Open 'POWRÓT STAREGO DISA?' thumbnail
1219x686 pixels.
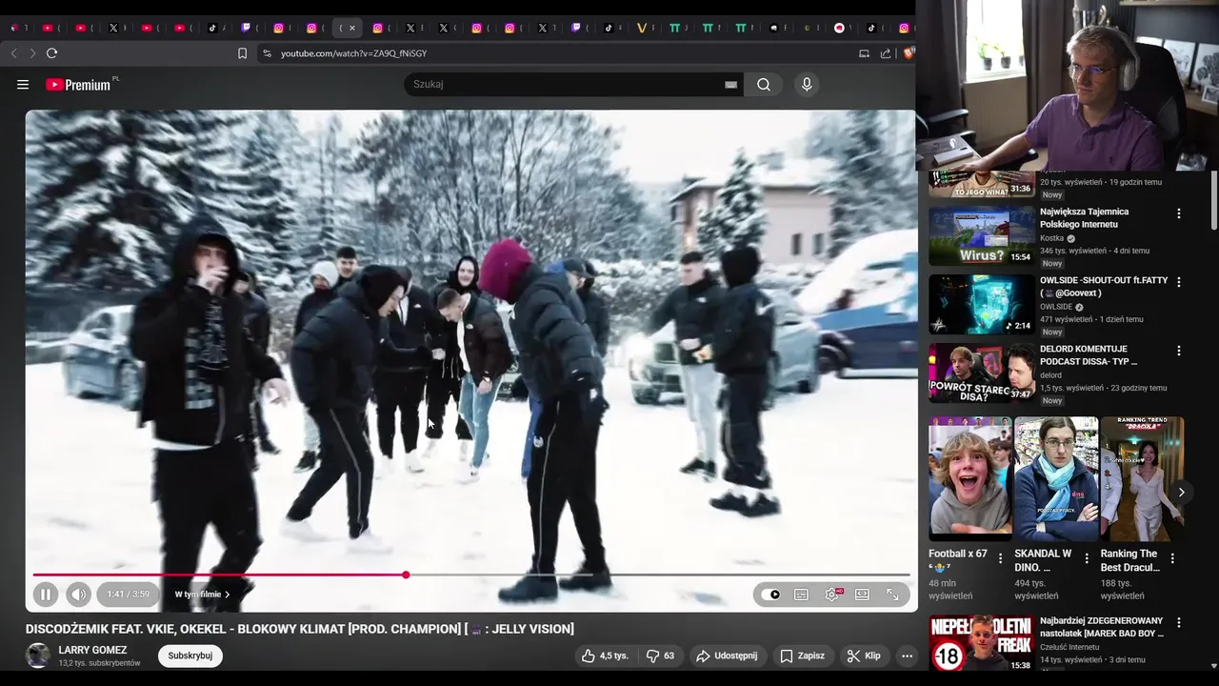tap(982, 373)
